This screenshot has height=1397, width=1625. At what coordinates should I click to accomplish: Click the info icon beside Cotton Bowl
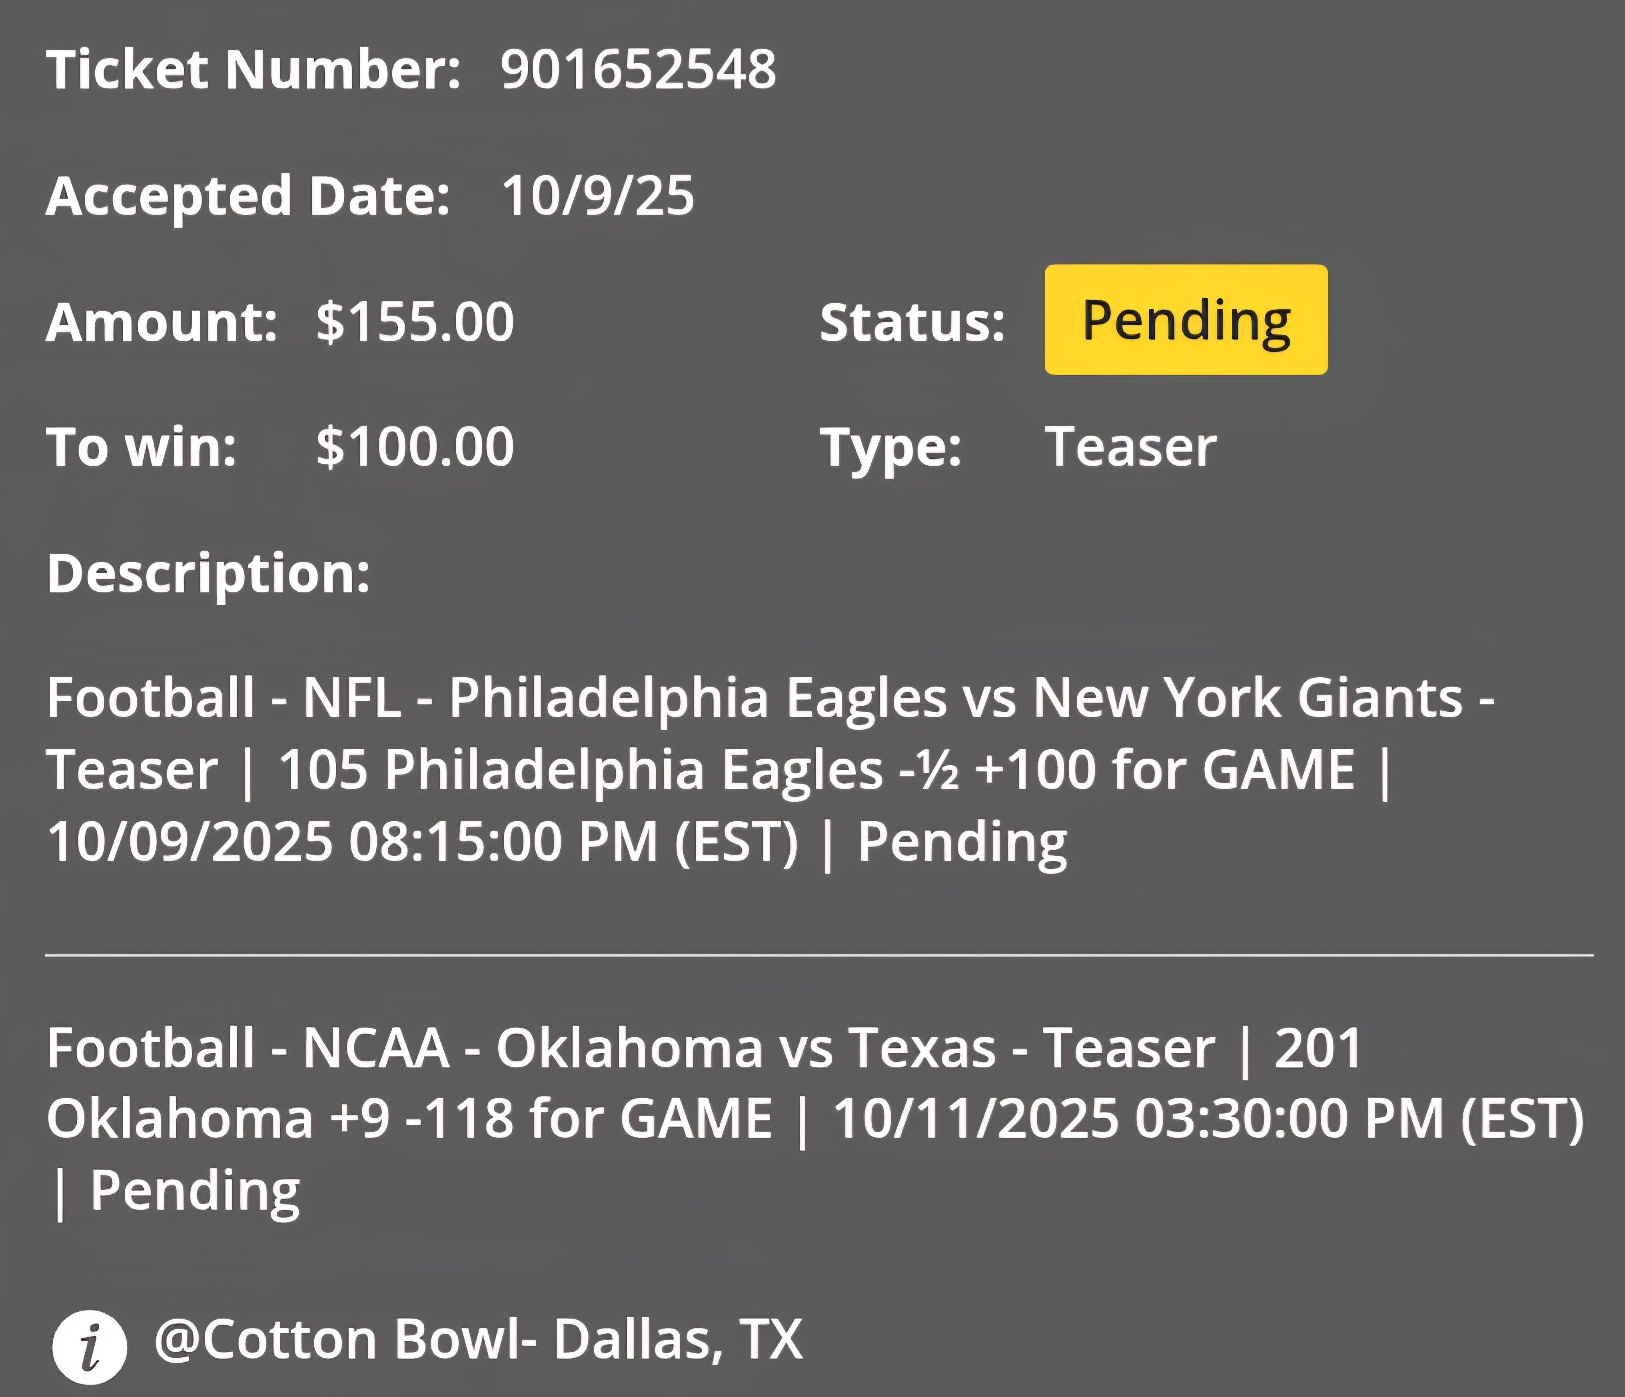pos(90,1347)
